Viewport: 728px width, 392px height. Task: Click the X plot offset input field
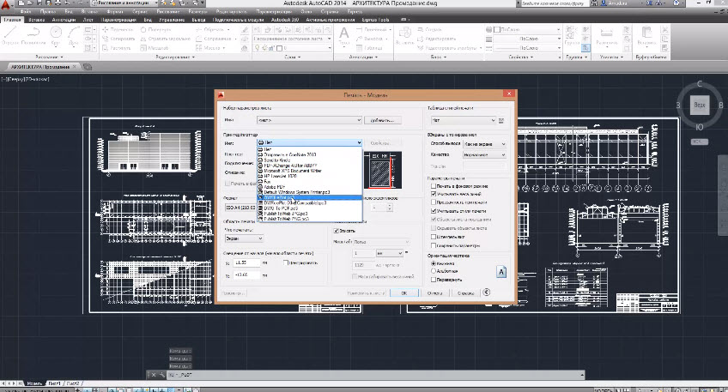(x=248, y=262)
